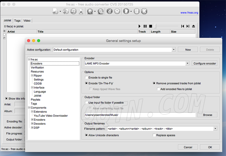Pause encoding using the toolbar pause icon
Viewport: 226px width, 156px height.
[137, 12]
